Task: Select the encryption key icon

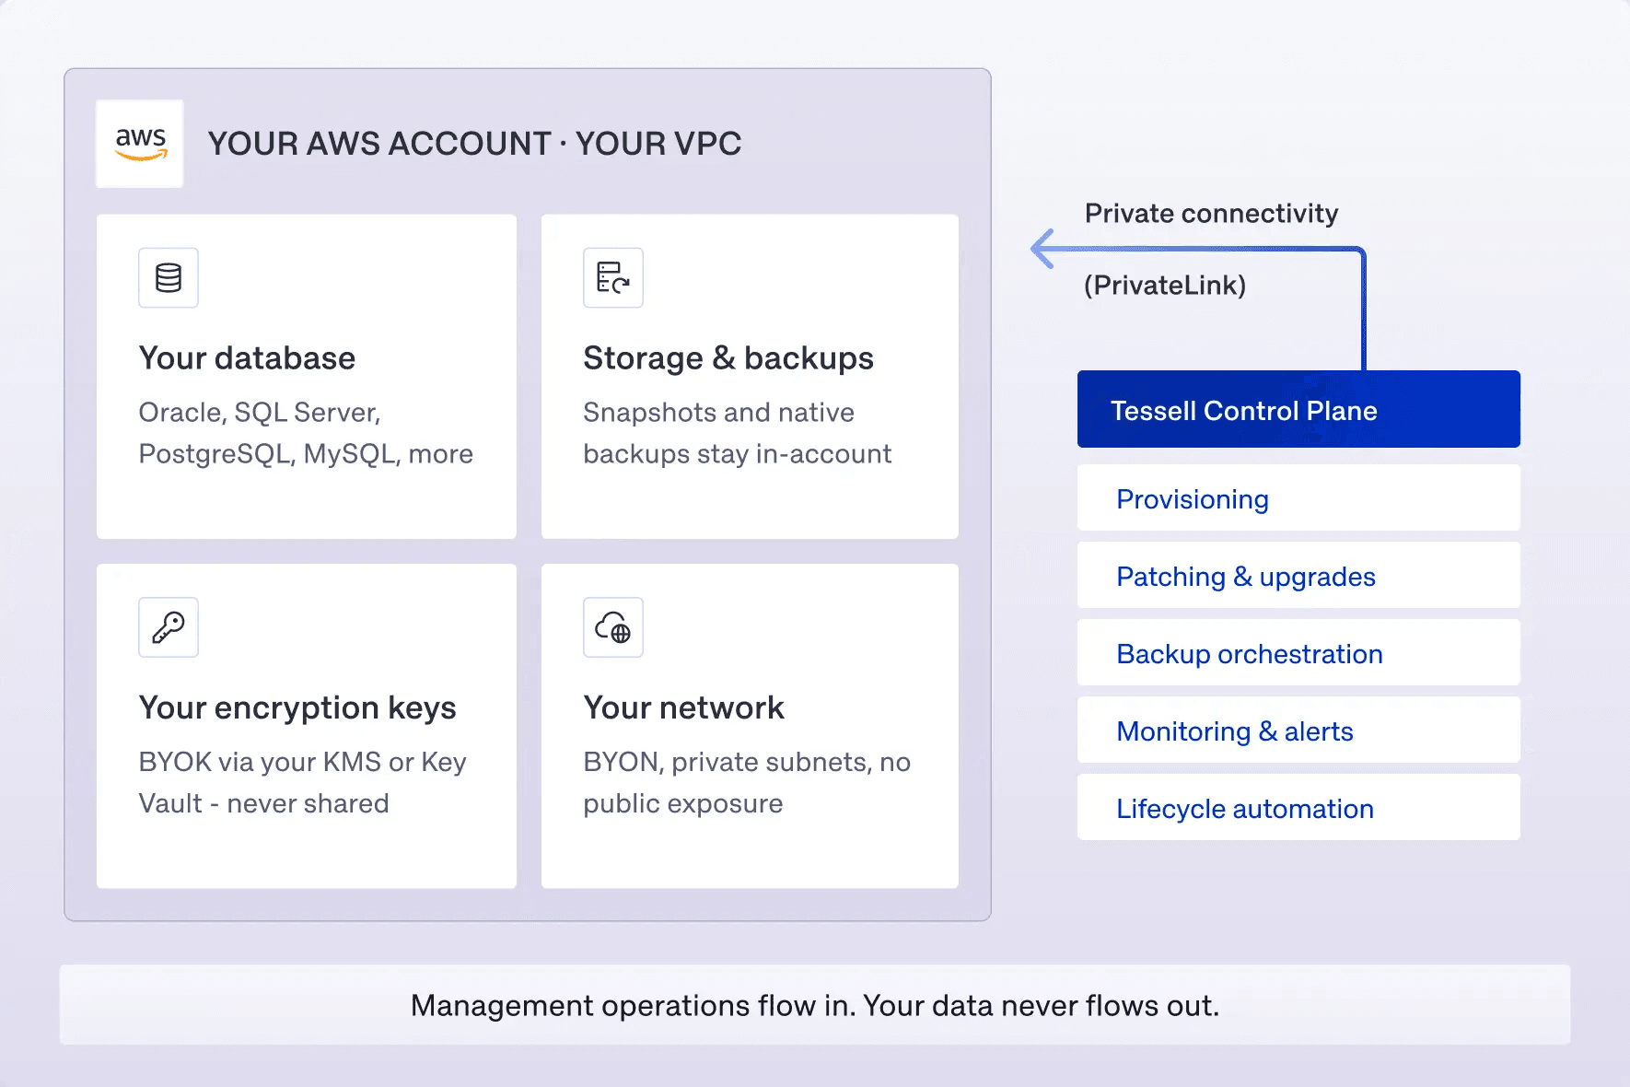Action: click(169, 627)
